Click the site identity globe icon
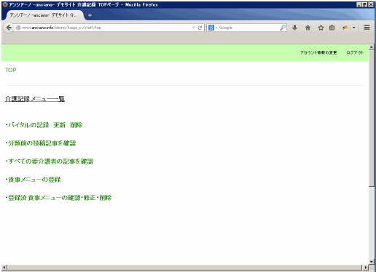This screenshot has width=376, height=272. pyautogui.click(x=18, y=28)
